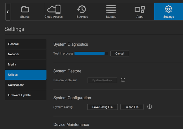
Task: Click the System Config info icon
Action: [x=150, y=107]
